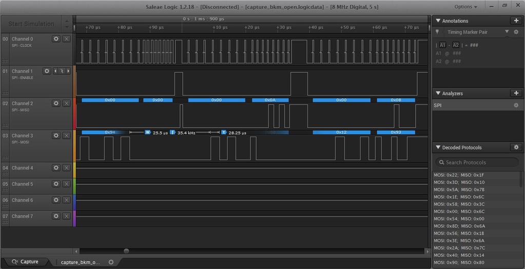This screenshot has width=525, height=269.
Task: Select decoded row MOSI: 0x8D; MISO: 0x6A
Action: pyautogui.click(x=476, y=226)
